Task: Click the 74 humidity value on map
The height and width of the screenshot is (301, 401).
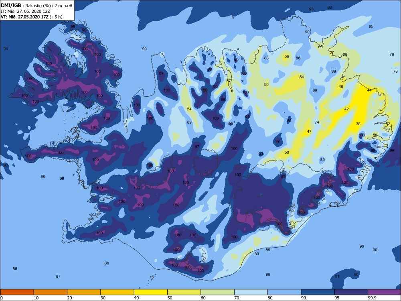Action: tap(317, 122)
